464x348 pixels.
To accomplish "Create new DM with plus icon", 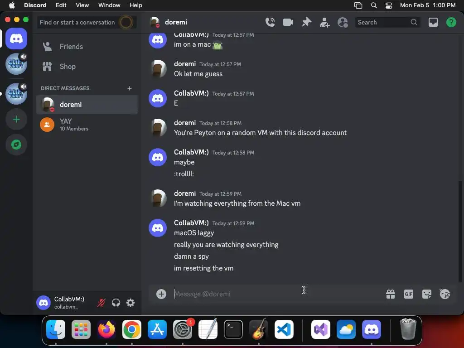I will tap(129, 88).
